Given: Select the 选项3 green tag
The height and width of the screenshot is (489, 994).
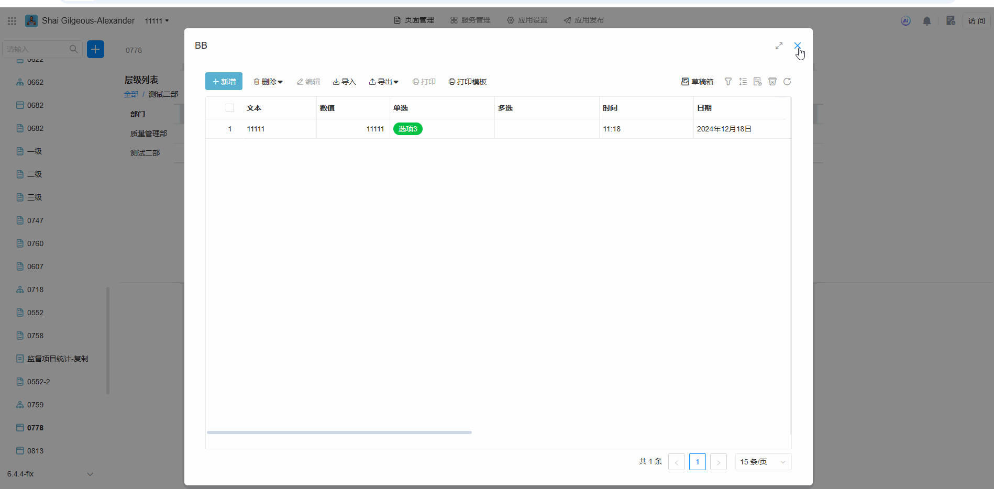Looking at the screenshot, I should pyautogui.click(x=407, y=129).
